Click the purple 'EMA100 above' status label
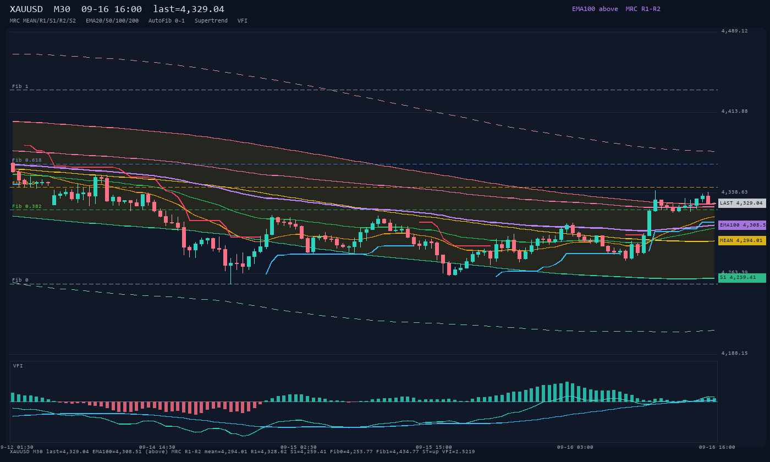Image resolution: width=770 pixels, height=462 pixels. 595,9
